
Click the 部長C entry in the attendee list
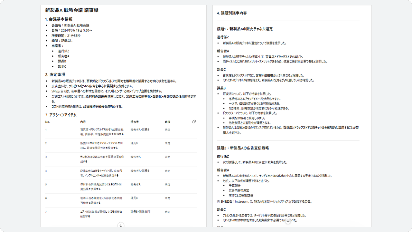tap(62, 67)
